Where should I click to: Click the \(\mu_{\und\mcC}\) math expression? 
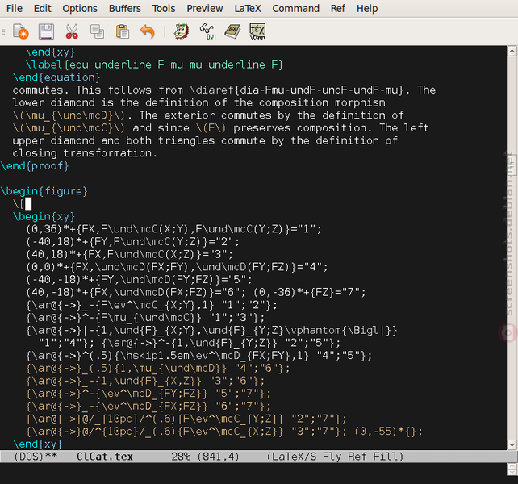[x=69, y=128]
